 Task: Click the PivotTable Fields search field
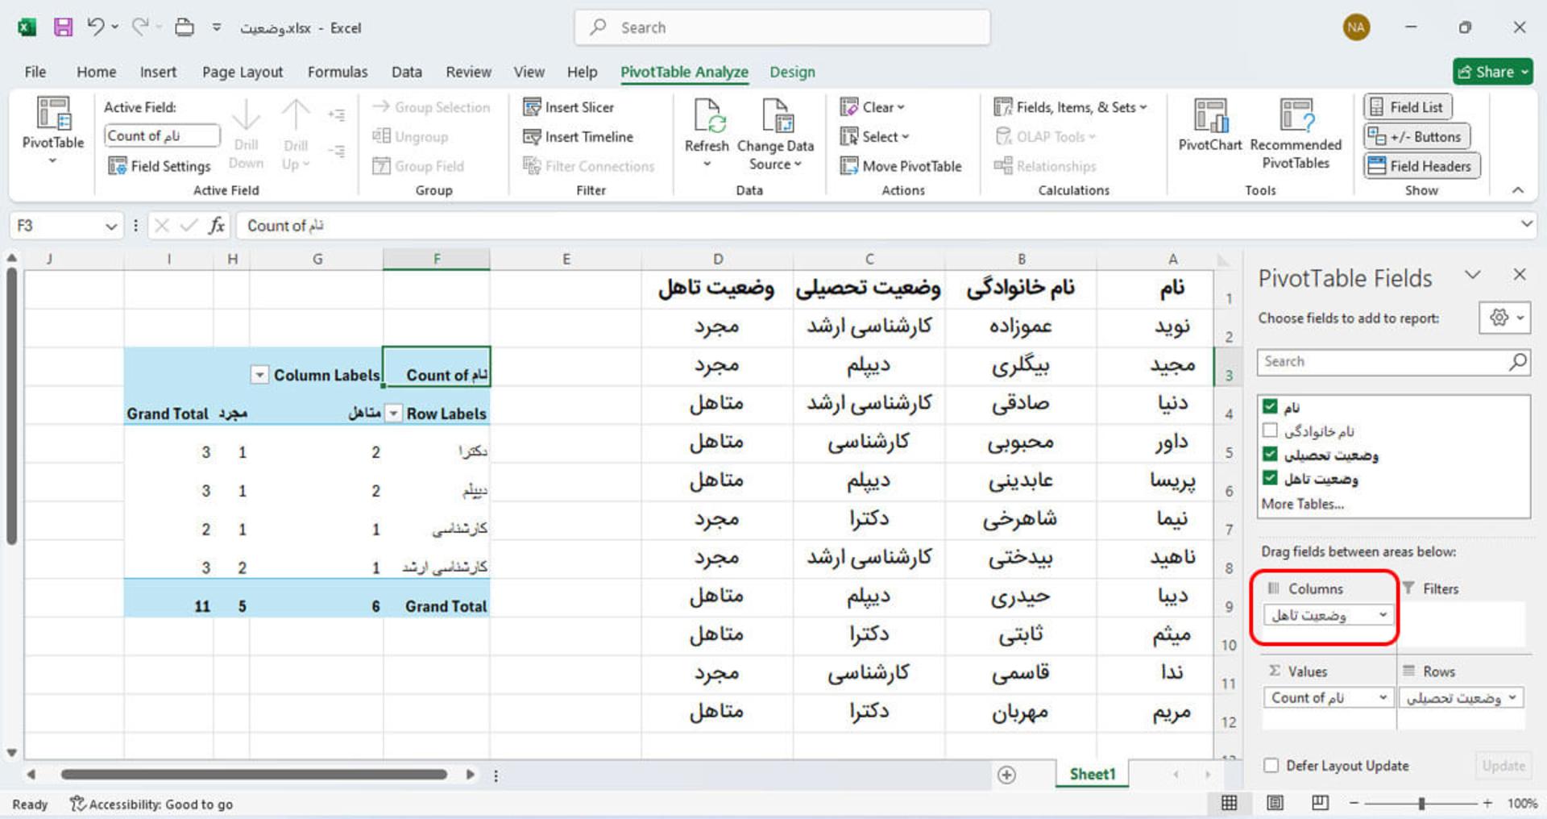pyautogui.click(x=1393, y=362)
